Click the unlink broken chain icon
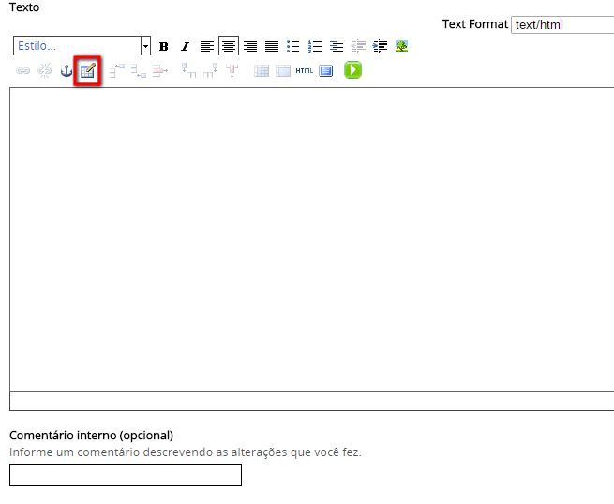This screenshot has width=614, height=504. coord(44,71)
